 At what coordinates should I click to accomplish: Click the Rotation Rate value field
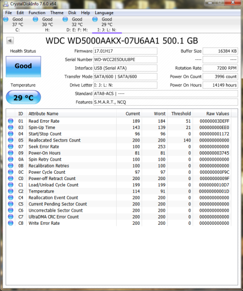click(x=220, y=68)
